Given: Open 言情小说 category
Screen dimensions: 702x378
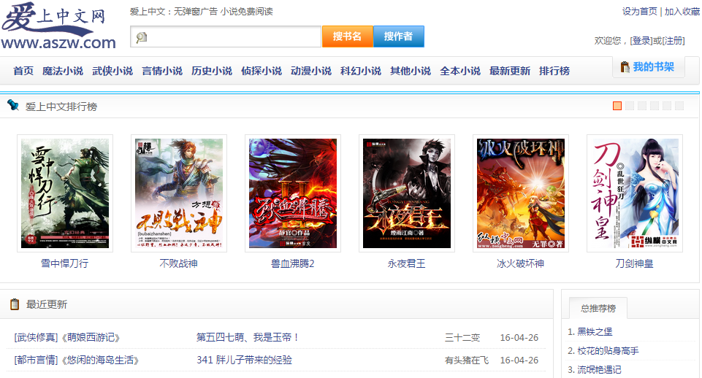Looking at the screenshot, I should click(162, 71).
